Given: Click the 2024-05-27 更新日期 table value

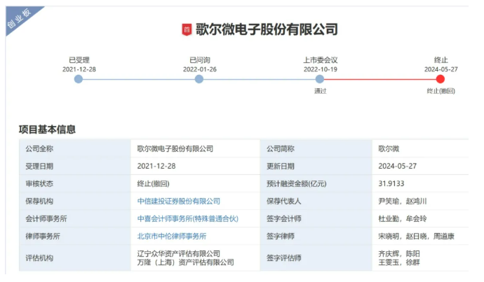Looking at the screenshot, I should click(398, 167).
